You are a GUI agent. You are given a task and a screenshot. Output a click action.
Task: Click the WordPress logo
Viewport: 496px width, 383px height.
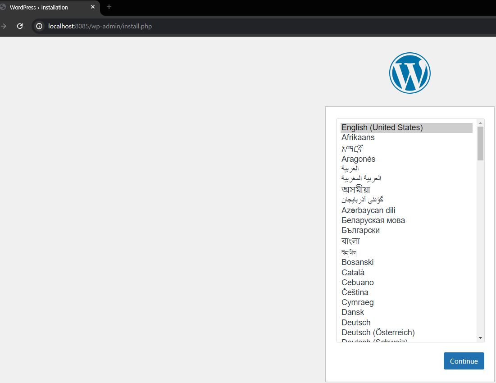pos(410,73)
